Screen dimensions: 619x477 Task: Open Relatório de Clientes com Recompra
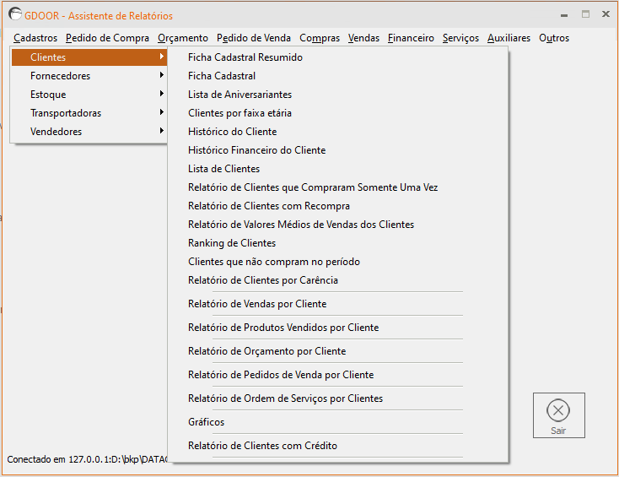[x=269, y=206]
